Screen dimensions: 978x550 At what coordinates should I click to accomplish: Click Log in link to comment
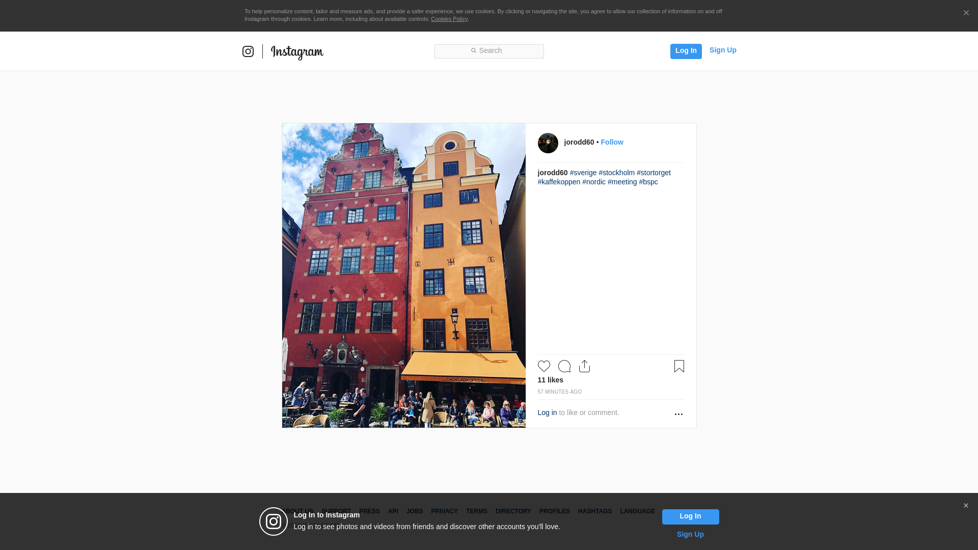(x=547, y=413)
